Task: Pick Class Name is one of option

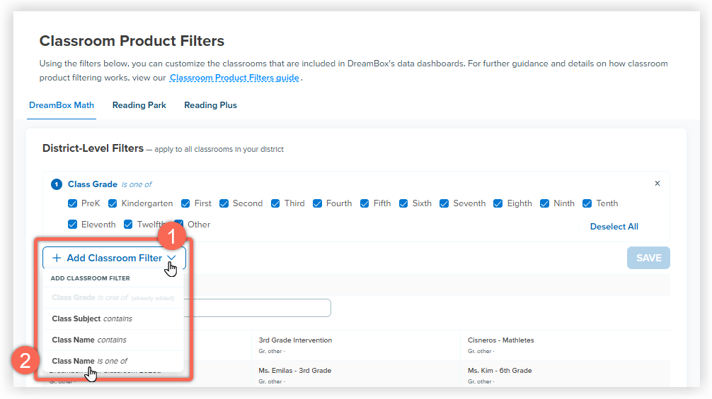Action: pos(113,361)
